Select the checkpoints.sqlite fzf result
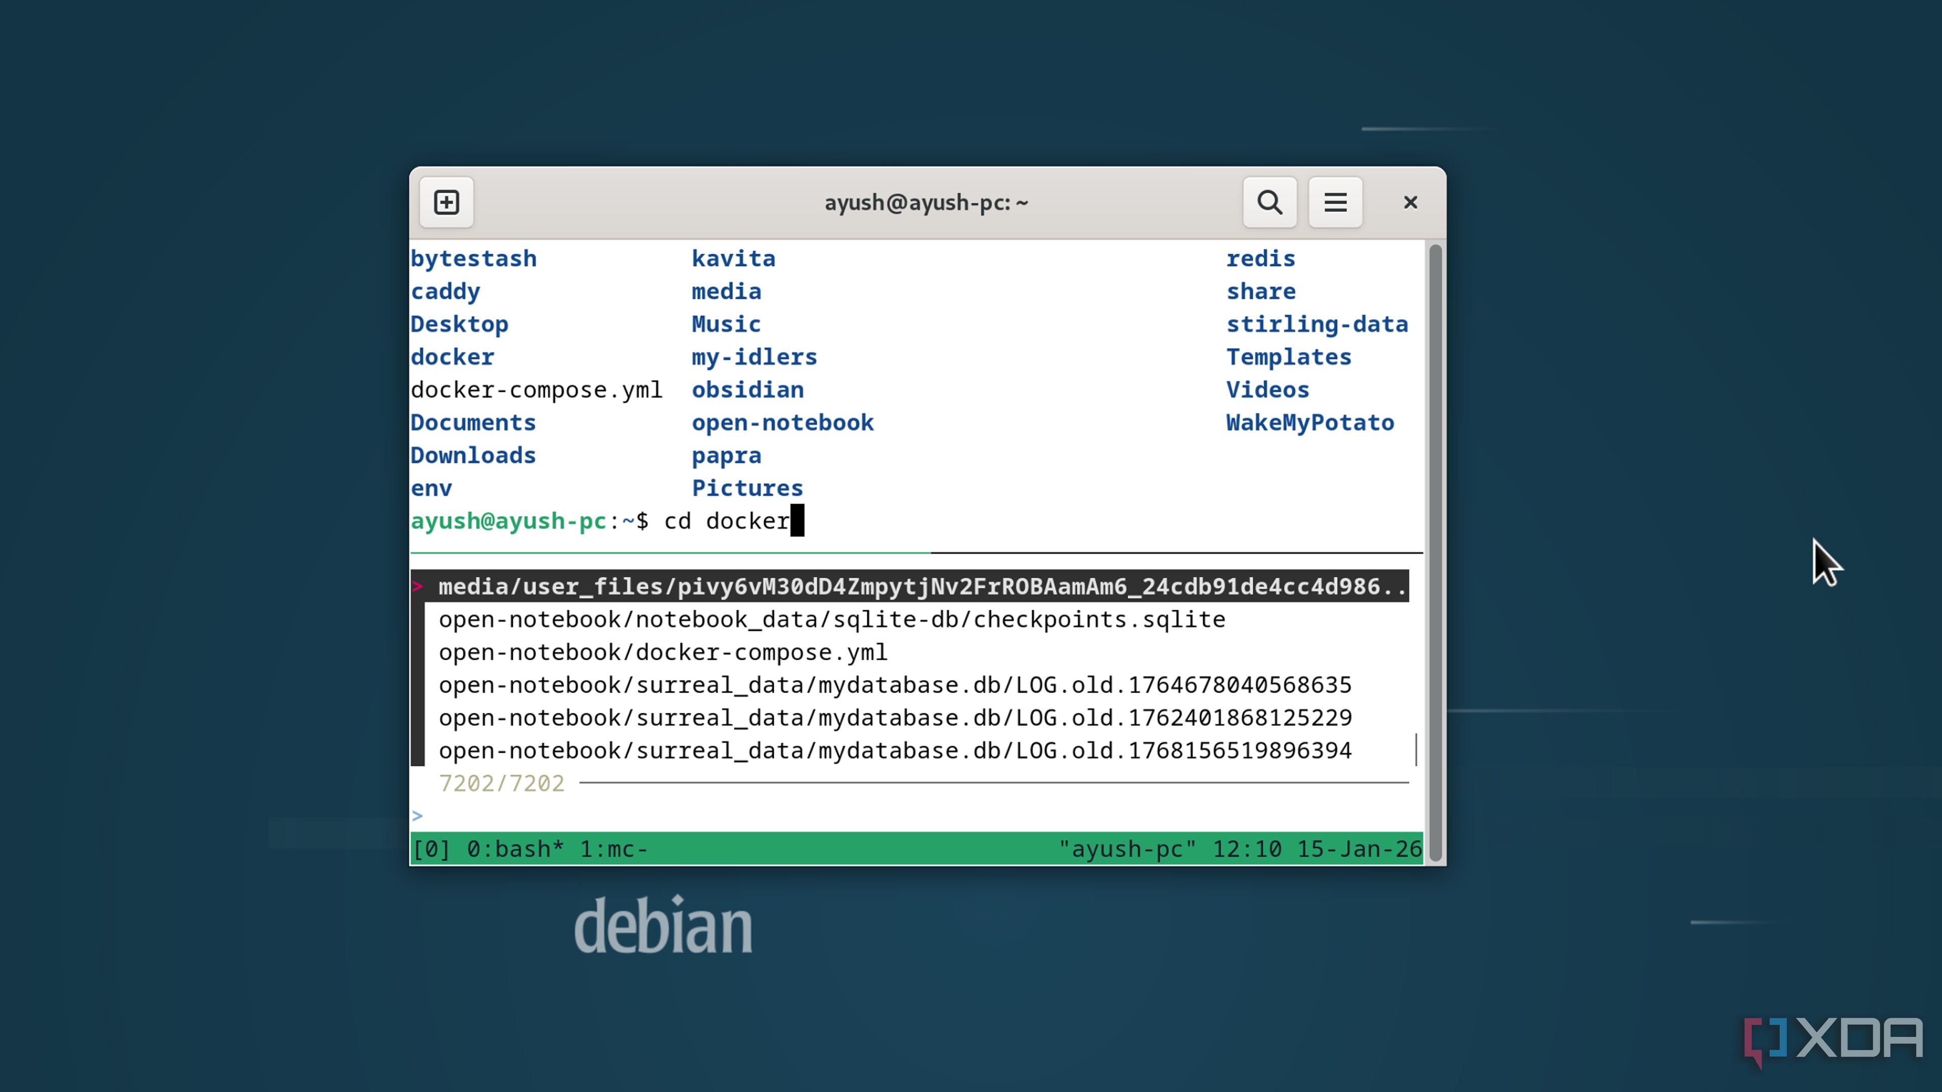The image size is (1942, 1092). tap(831, 619)
